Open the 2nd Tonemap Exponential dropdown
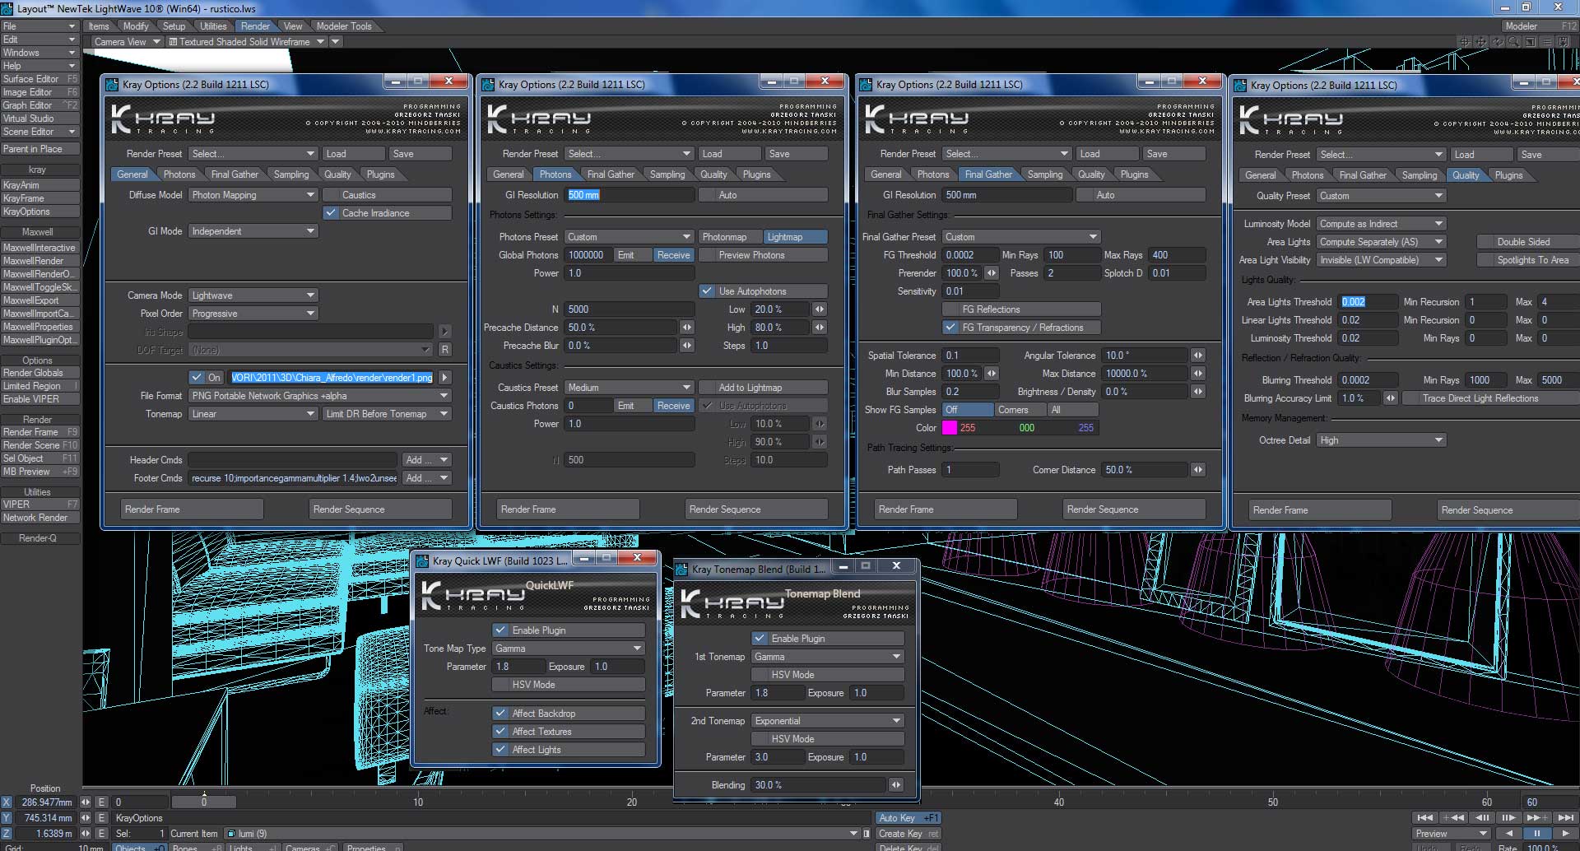 tap(827, 721)
